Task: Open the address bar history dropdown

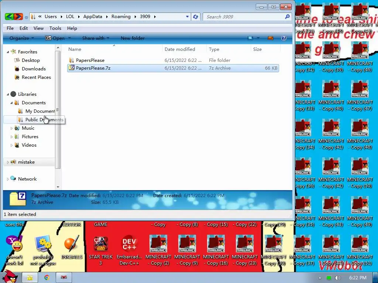Action: [187, 17]
